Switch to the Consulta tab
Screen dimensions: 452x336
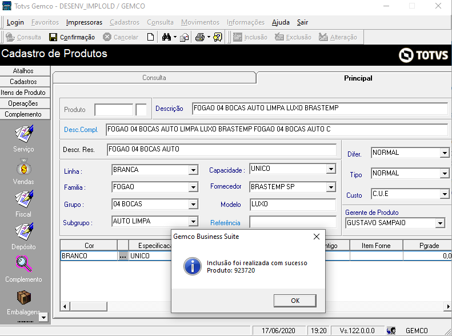tap(154, 78)
